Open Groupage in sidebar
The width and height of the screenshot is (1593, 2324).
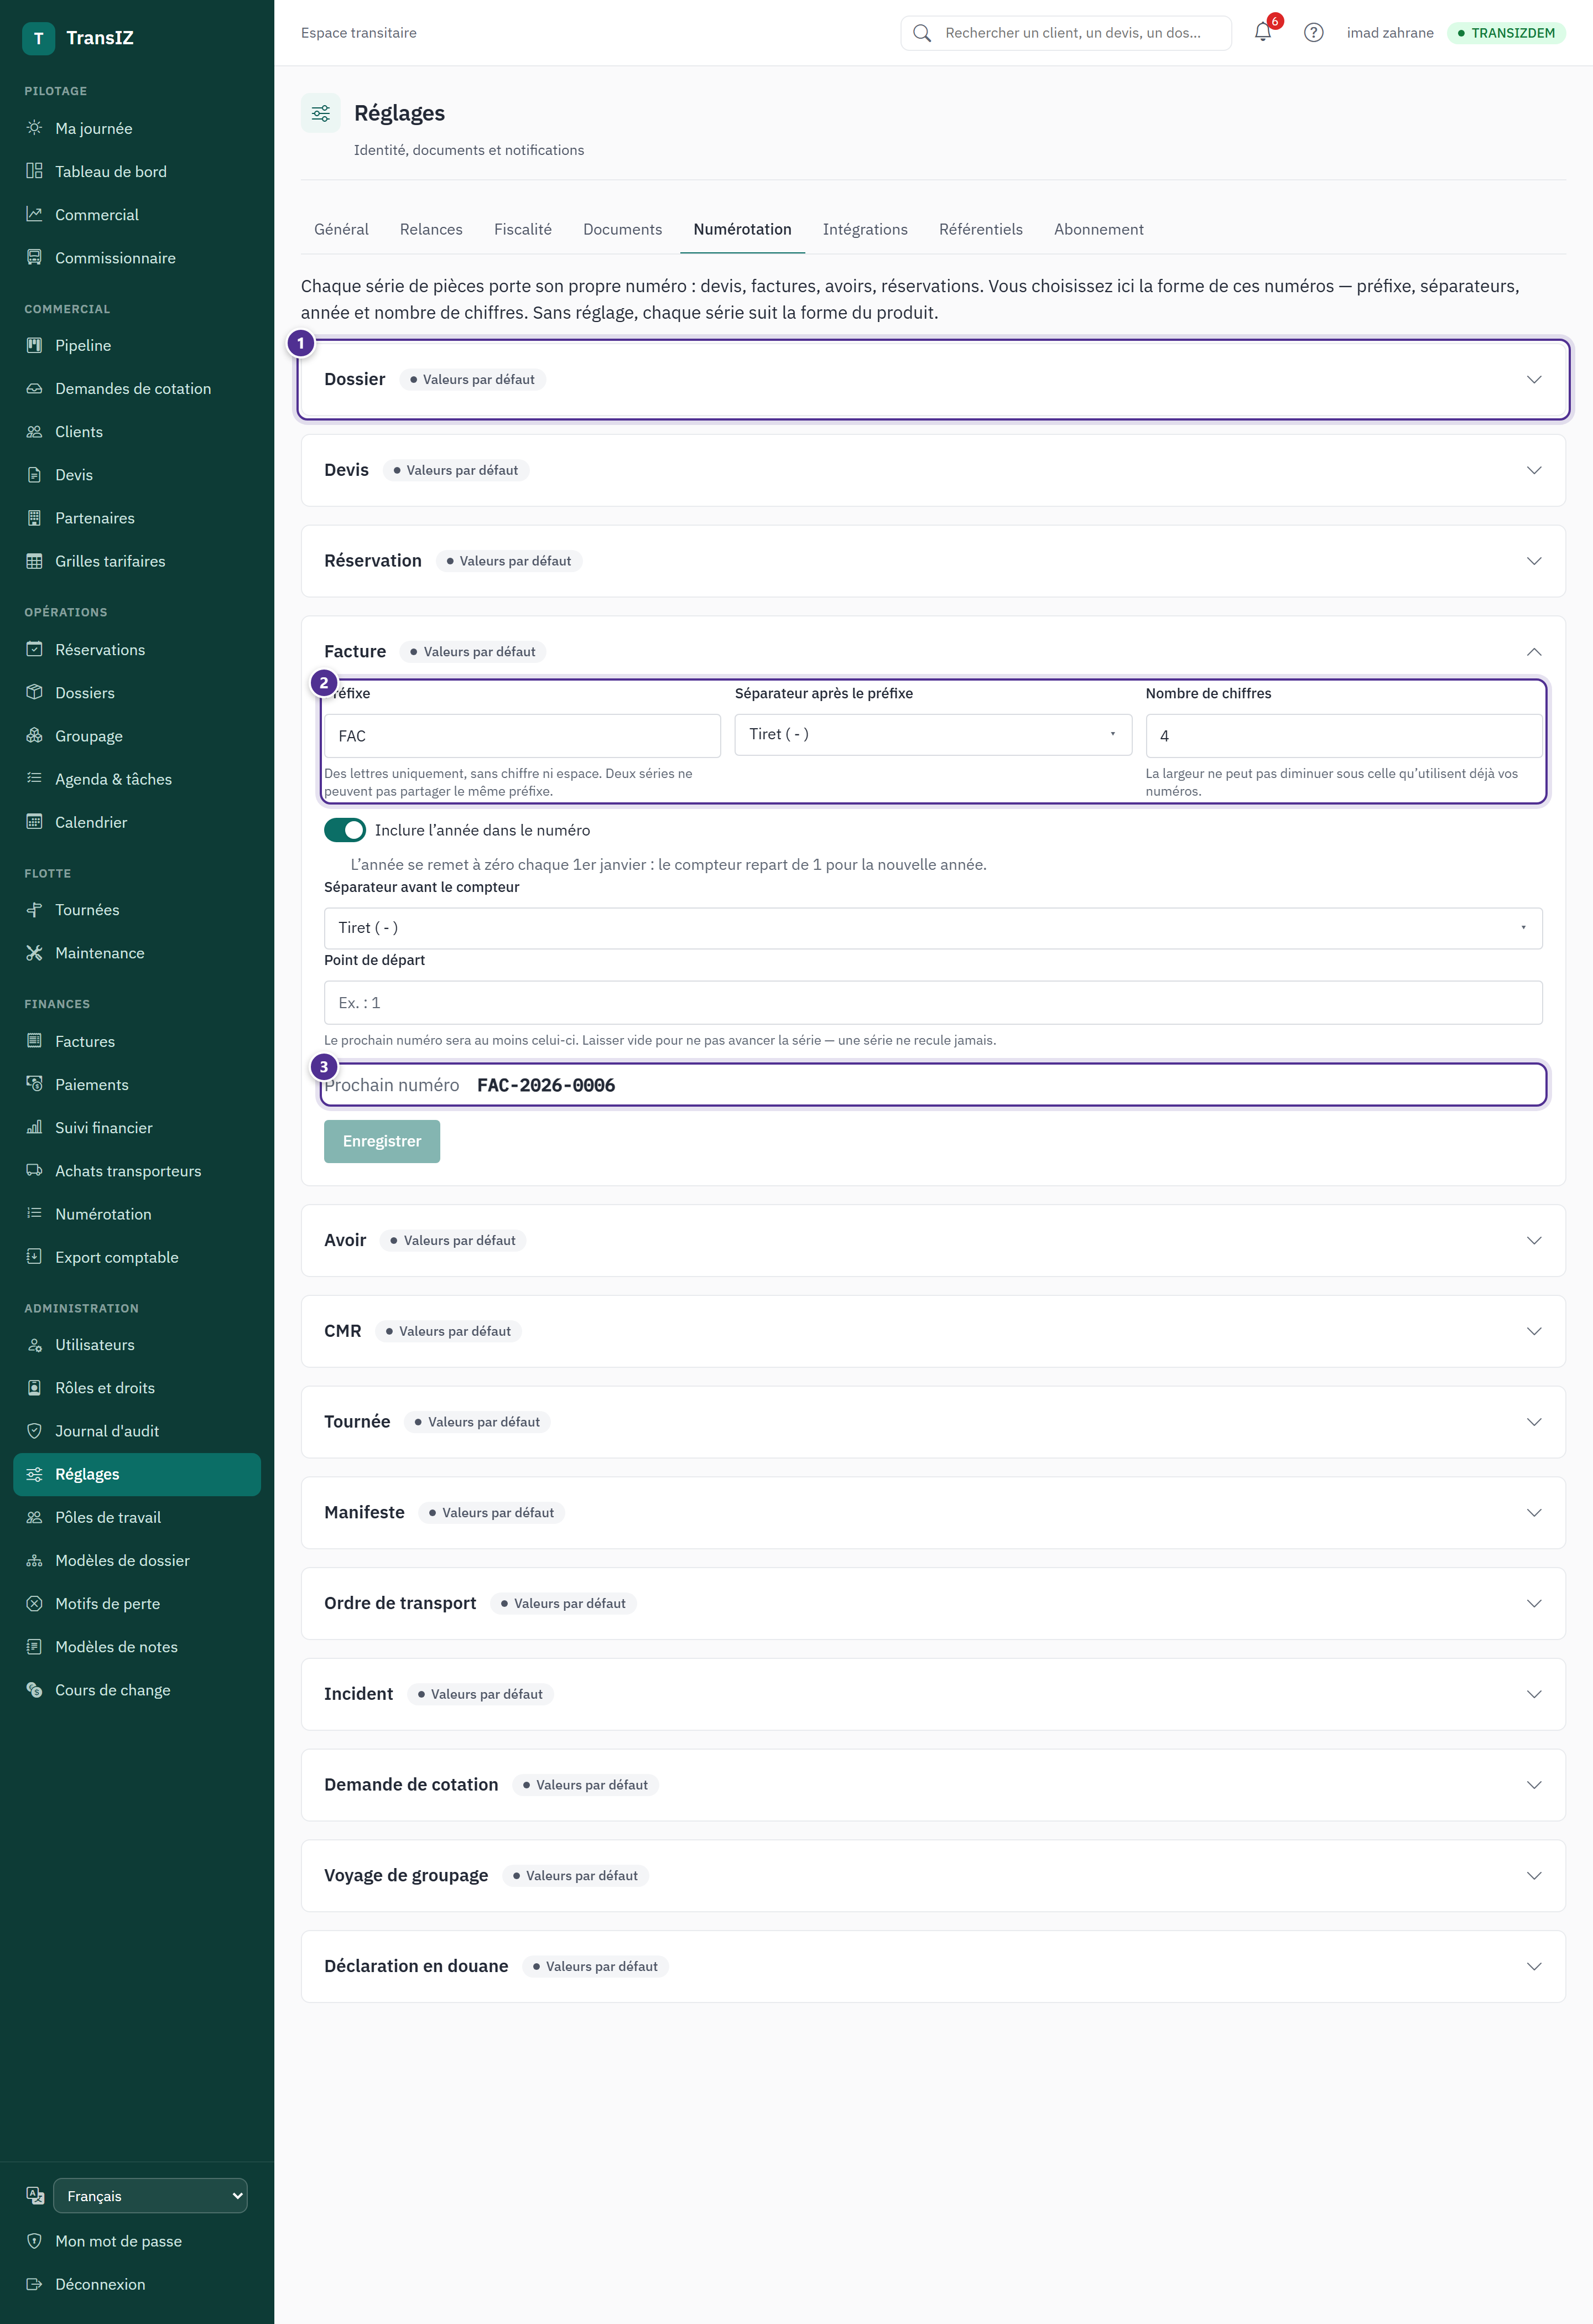(x=137, y=735)
